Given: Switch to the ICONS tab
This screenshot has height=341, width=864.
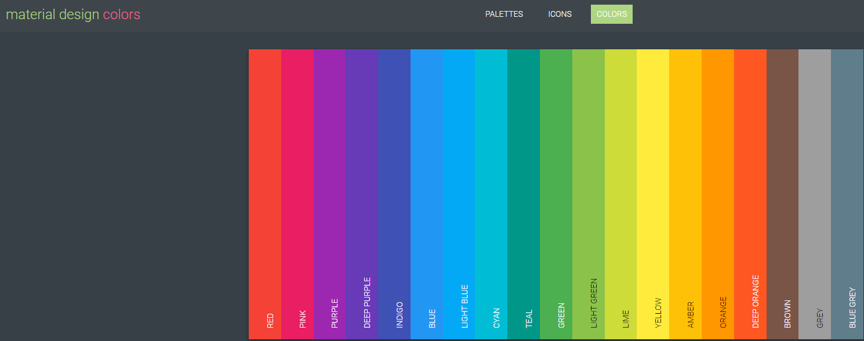Looking at the screenshot, I should coord(560,14).
